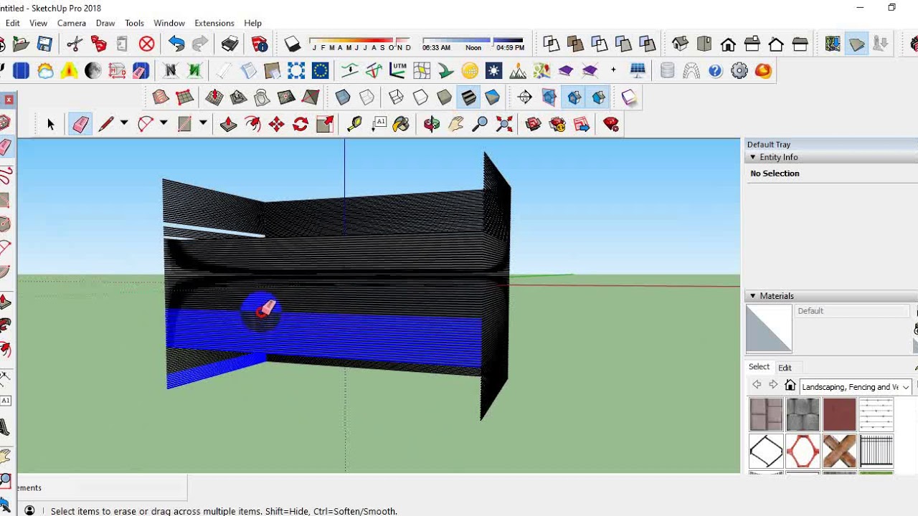Viewport: 918px width, 516px height.
Task: Open the Paint Bucket tool
Action: click(x=401, y=124)
